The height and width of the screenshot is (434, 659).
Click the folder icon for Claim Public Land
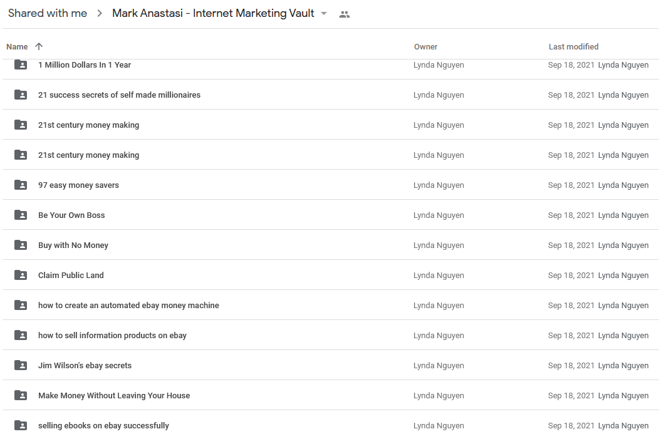21,275
